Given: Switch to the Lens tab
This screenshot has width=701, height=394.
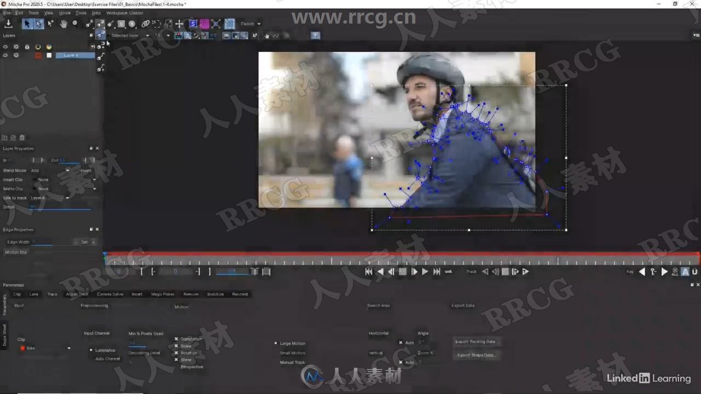Looking at the screenshot, I should click(34, 294).
